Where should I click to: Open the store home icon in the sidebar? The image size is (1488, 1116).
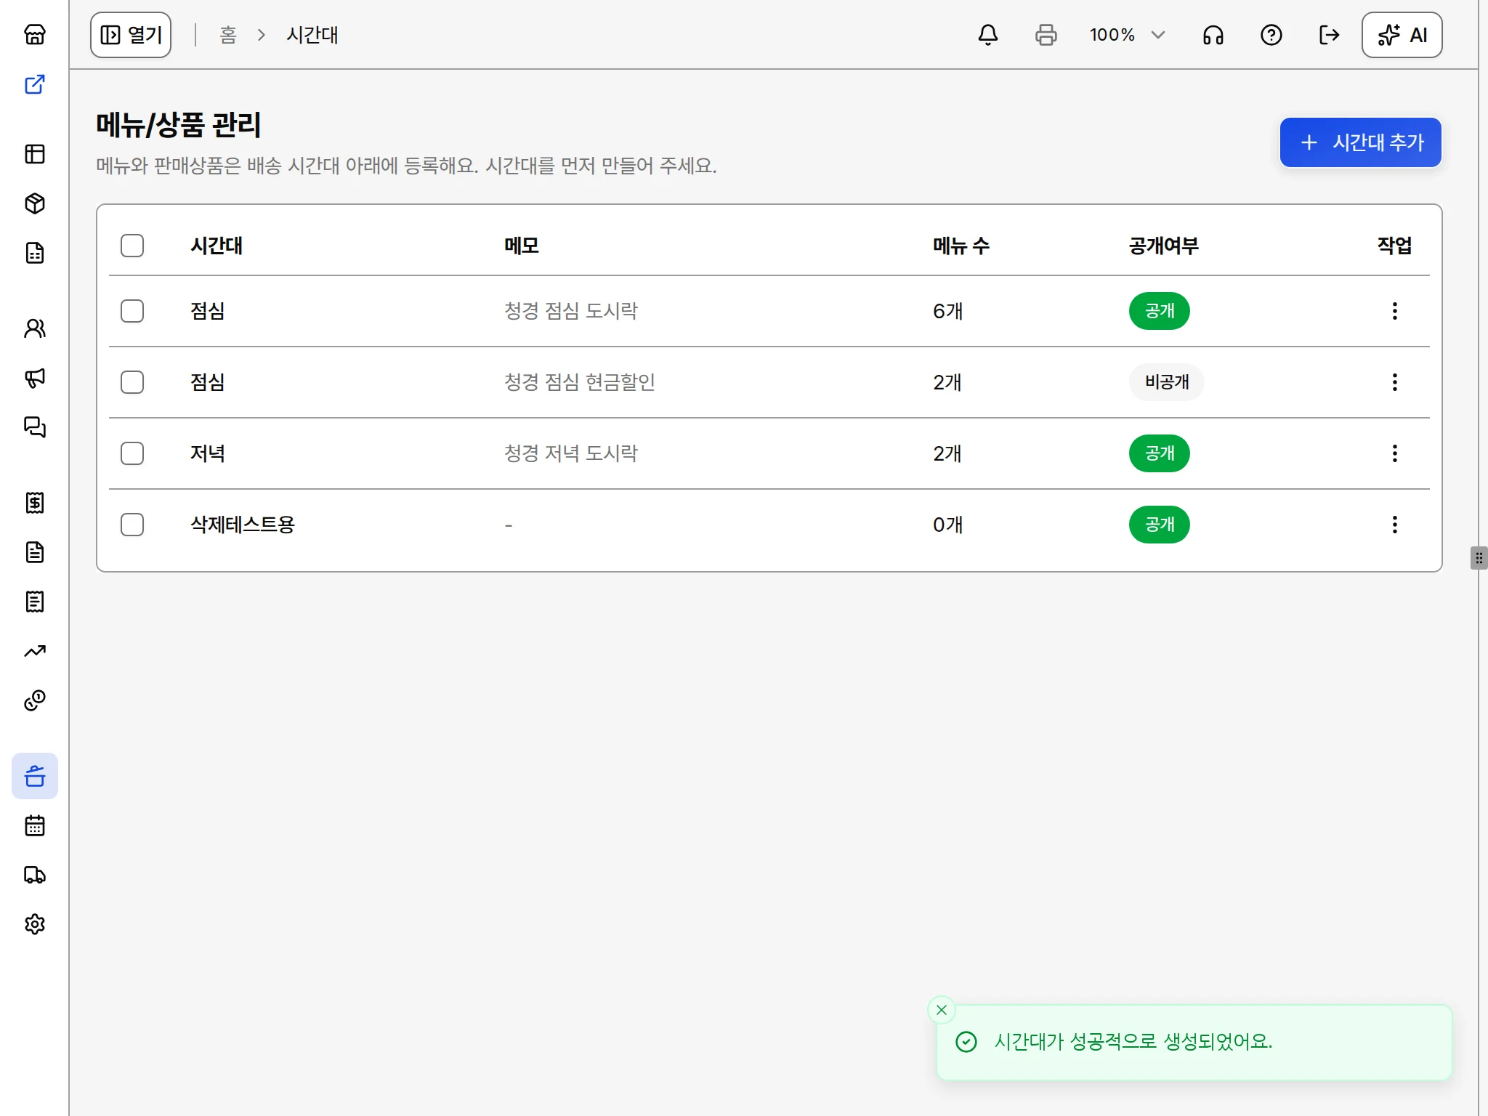(35, 34)
